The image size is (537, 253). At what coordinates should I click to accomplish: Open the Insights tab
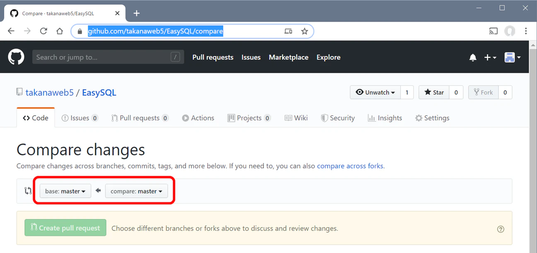click(385, 118)
